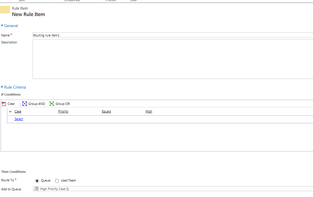
Task: Click the Equals operator in the condition row
Action: click(106, 111)
